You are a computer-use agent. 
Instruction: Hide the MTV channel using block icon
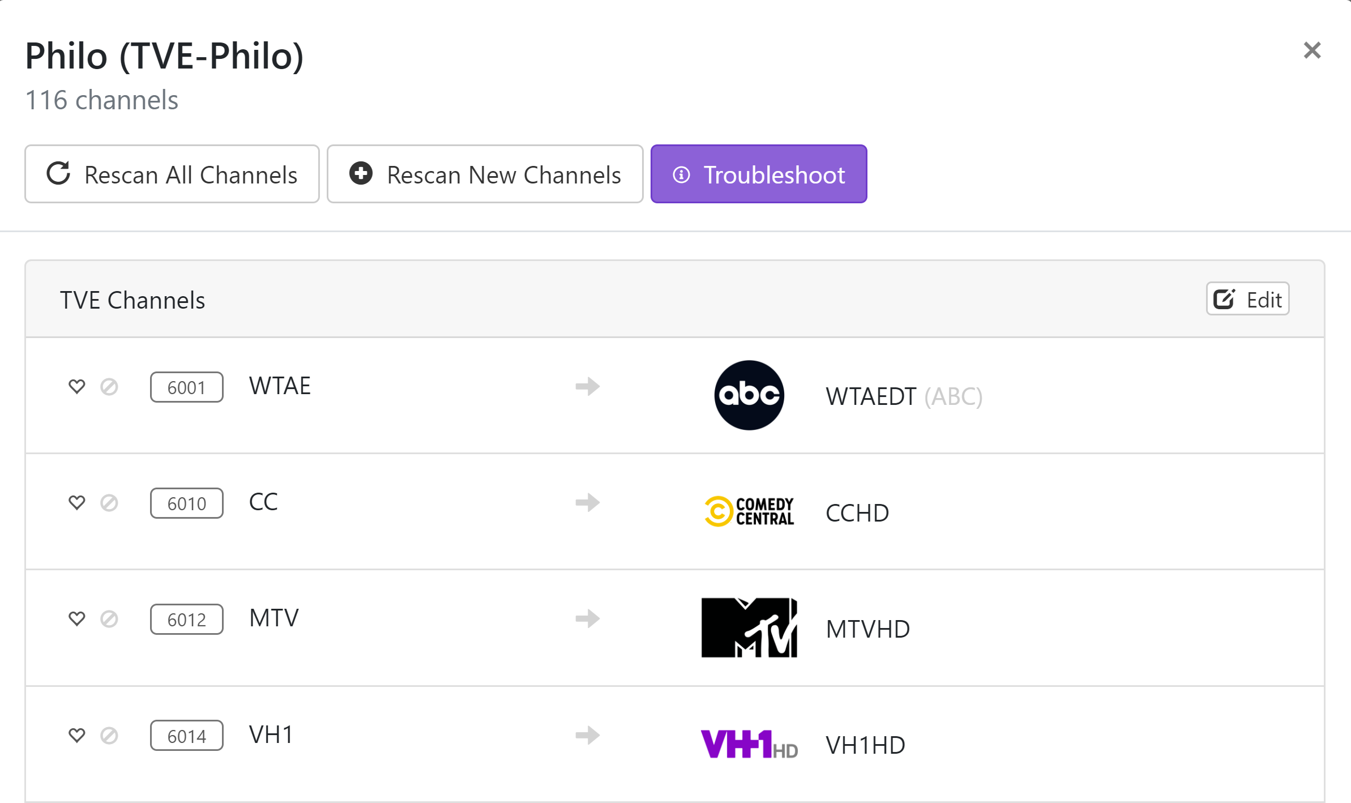click(x=109, y=619)
